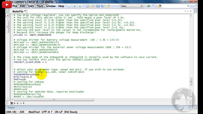Toggle the pilcrow line-endings icon
This screenshot has height=114, width=203.
tap(23, 103)
